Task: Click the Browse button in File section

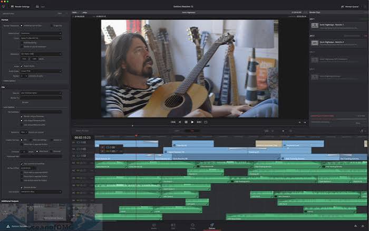Action: click(x=25, y=102)
